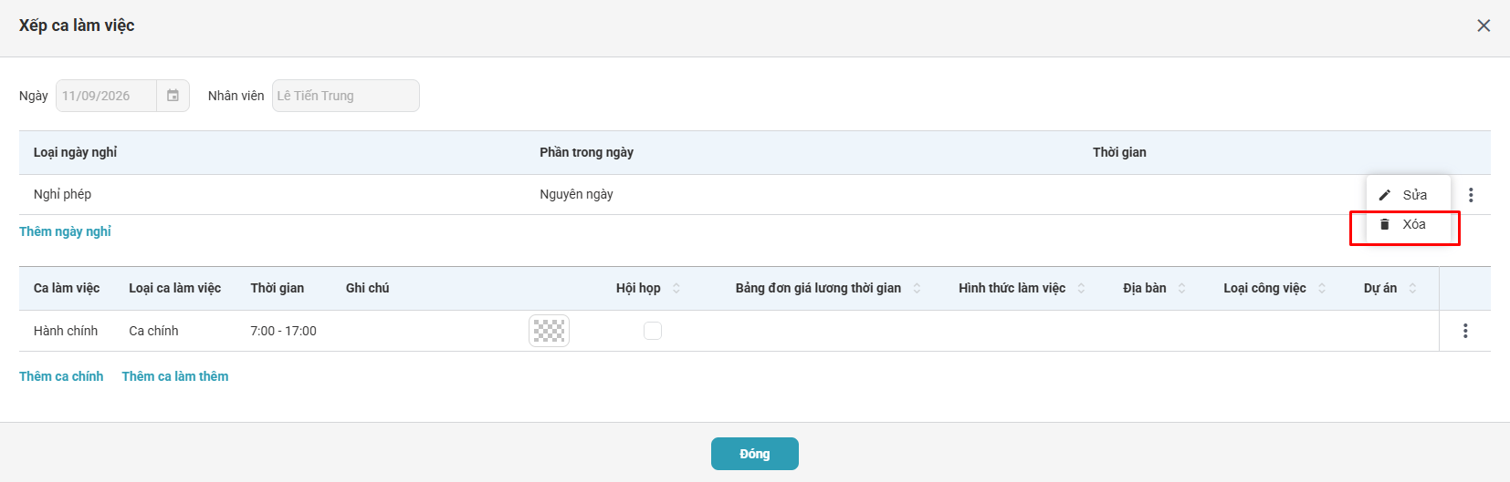The width and height of the screenshot is (1510, 482).
Task: Click the Thêm ngày nghỉ link
Action: point(65,231)
